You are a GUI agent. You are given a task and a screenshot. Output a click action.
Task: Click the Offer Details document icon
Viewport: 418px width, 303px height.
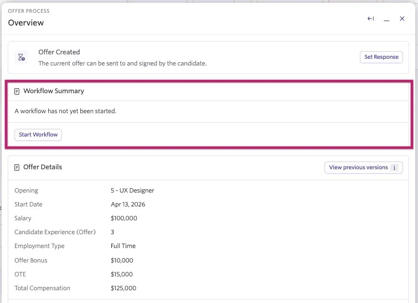pos(17,168)
